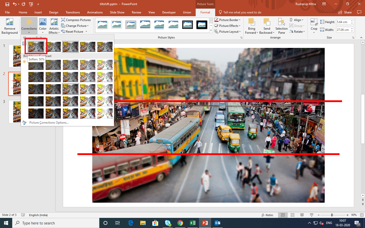Click Compress Pictures
The height and width of the screenshot is (228, 365).
76,20
